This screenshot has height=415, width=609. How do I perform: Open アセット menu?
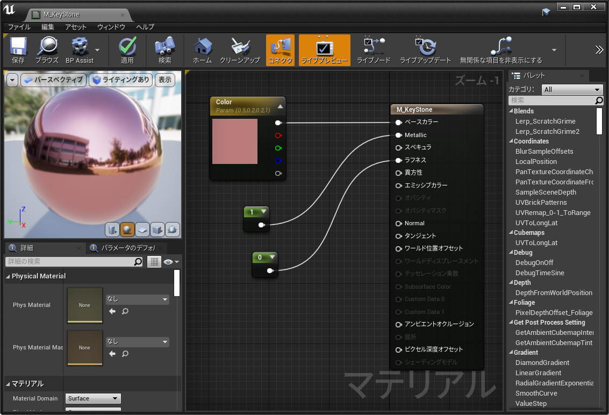[x=75, y=27]
